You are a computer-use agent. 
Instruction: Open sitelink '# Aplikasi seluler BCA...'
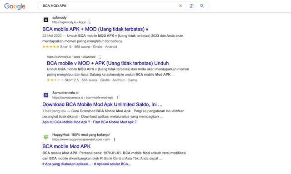(x=112, y=164)
